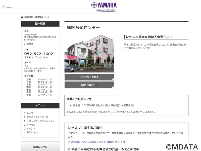Image resolution: width=201 pixels, height=151 pixels.
Task: Open the hamburger Menu icon
Action: point(3,7)
